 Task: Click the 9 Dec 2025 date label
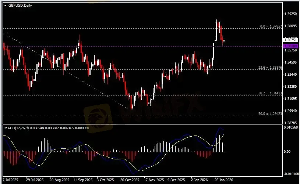coord(176,180)
